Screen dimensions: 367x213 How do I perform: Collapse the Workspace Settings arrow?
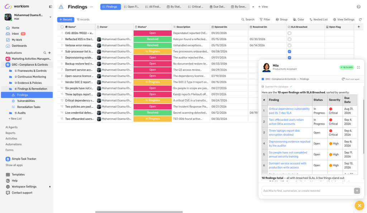(x=49, y=187)
